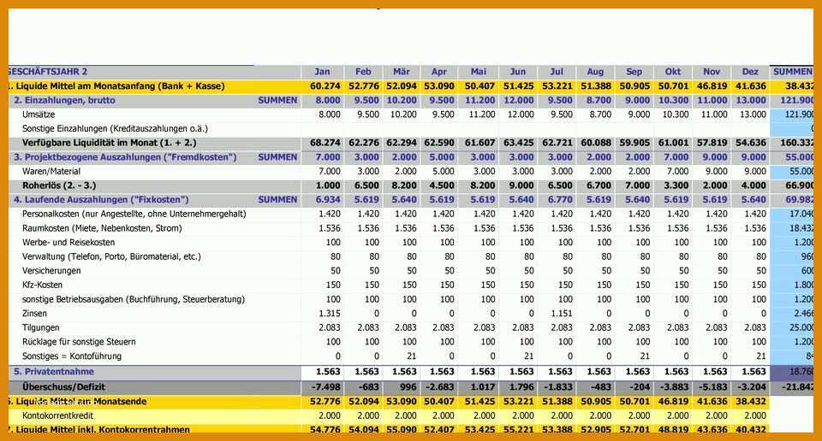822x441 pixels.
Task: Select Tilgungen value 2.083 in Dez
Action: [x=755, y=327]
